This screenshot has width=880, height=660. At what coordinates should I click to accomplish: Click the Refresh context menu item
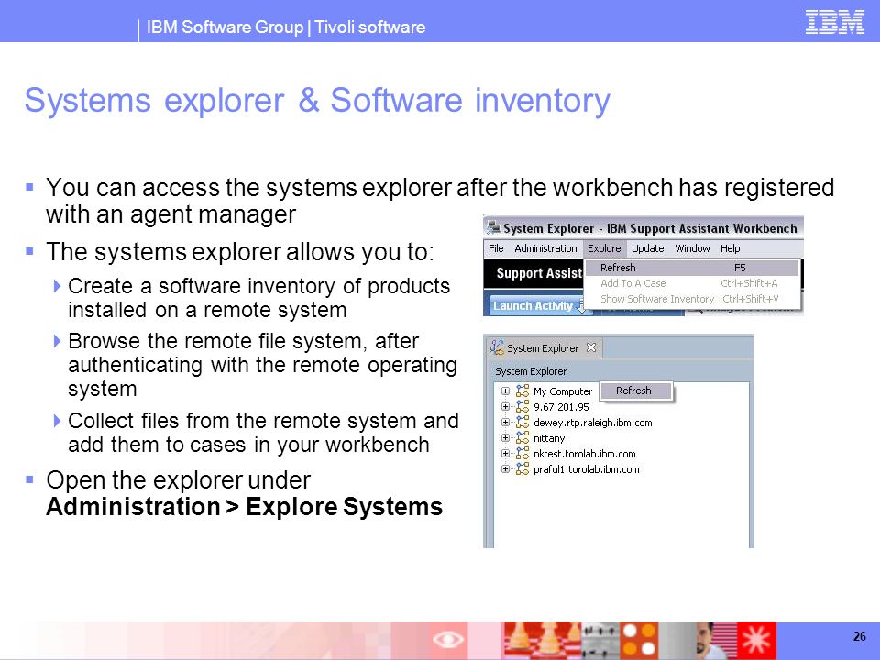tap(635, 390)
